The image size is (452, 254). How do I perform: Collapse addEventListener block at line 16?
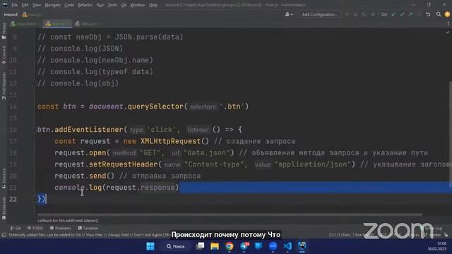tap(34, 130)
